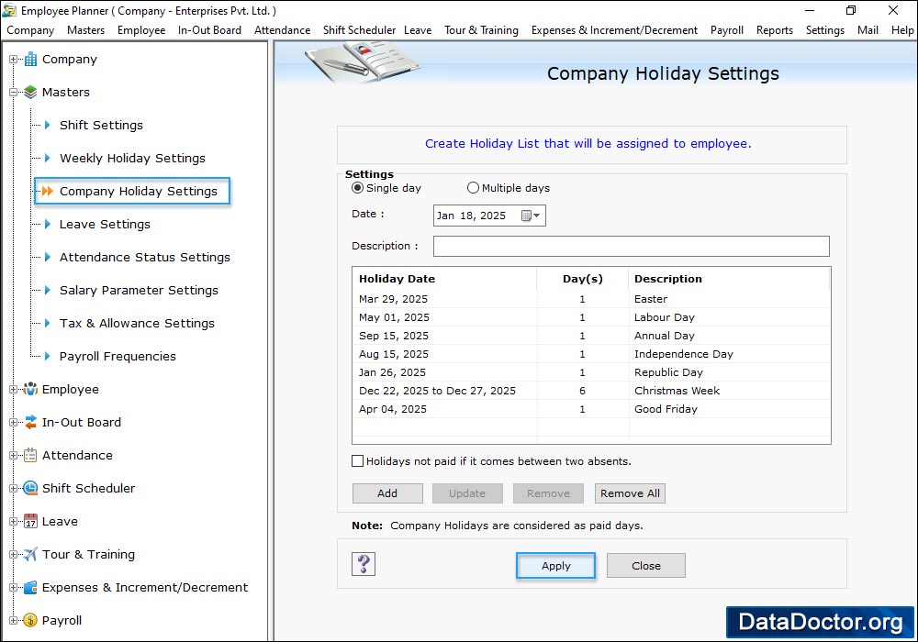Screen dimensions: 918x642
Task: Select the Republic Day holiday row
Action: click(591, 371)
